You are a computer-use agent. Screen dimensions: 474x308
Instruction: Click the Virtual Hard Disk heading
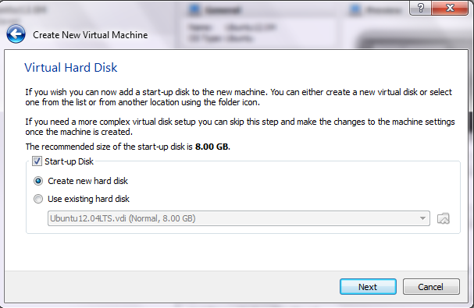coord(71,67)
